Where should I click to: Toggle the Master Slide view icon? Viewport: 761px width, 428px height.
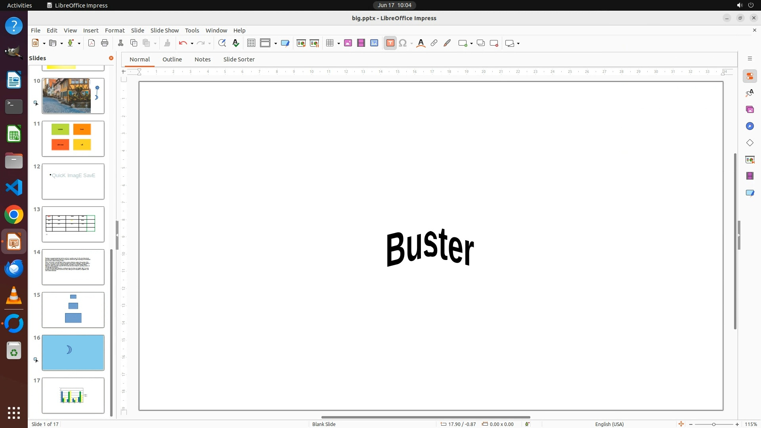click(x=285, y=43)
